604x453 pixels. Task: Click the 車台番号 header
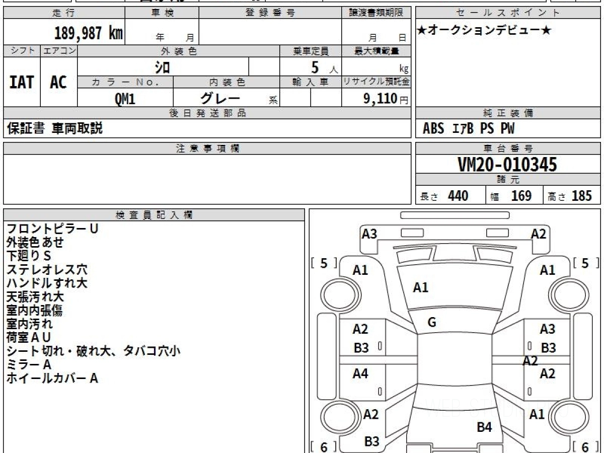[x=508, y=148]
